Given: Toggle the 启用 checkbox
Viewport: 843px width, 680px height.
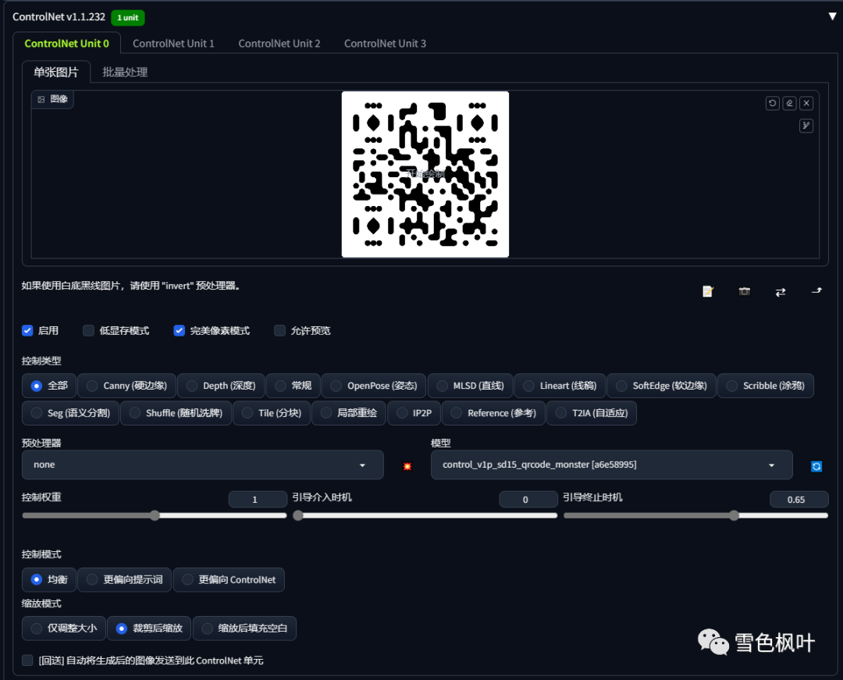Looking at the screenshot, I should [x=27, y=330].
